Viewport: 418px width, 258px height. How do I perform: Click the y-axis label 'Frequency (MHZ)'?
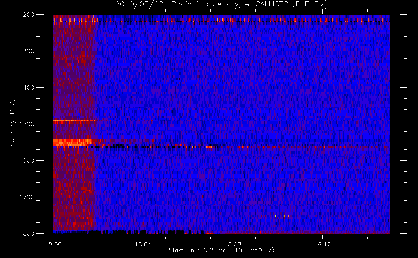[x=12, y=124]
